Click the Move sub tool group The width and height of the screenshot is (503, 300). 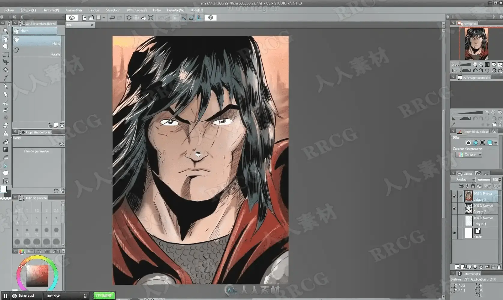click(x=35, y=31)
